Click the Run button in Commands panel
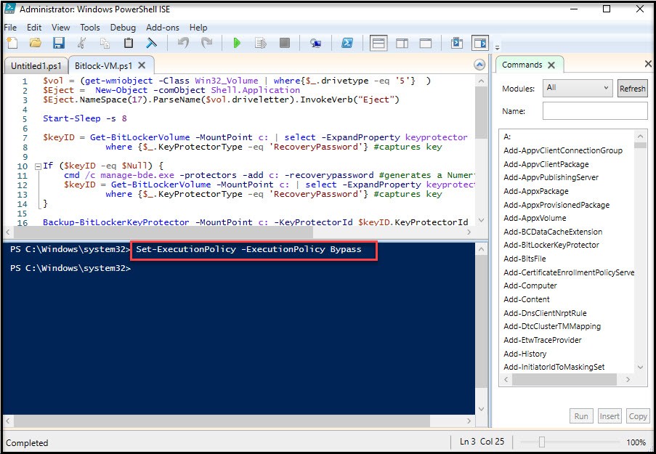 coord(581,416)
